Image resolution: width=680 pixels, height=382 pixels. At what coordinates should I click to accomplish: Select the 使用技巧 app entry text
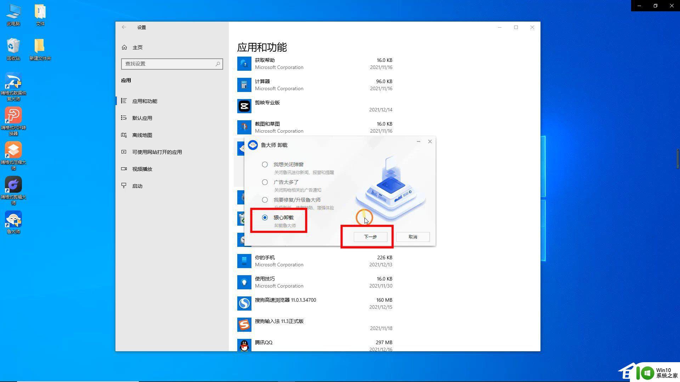pos(265,279)
